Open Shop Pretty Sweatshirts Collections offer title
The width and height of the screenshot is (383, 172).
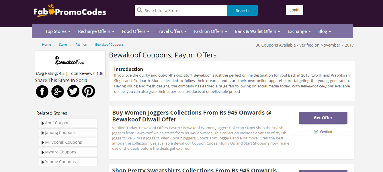click(194, 170)
